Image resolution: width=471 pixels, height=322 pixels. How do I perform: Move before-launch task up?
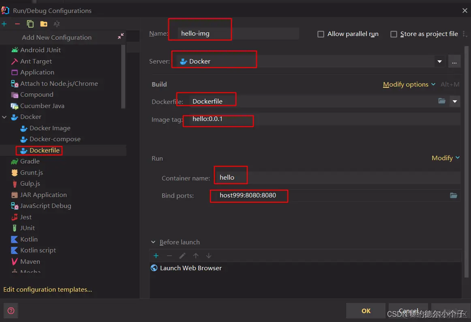click(196, 256)
